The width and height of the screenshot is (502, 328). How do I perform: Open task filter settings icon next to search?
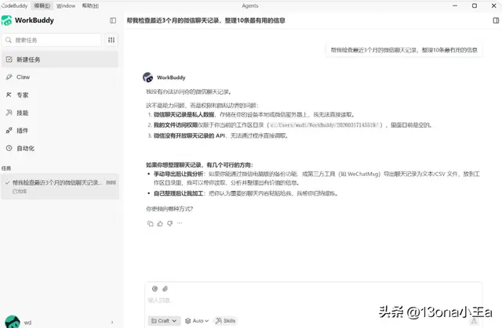(111, 40)
